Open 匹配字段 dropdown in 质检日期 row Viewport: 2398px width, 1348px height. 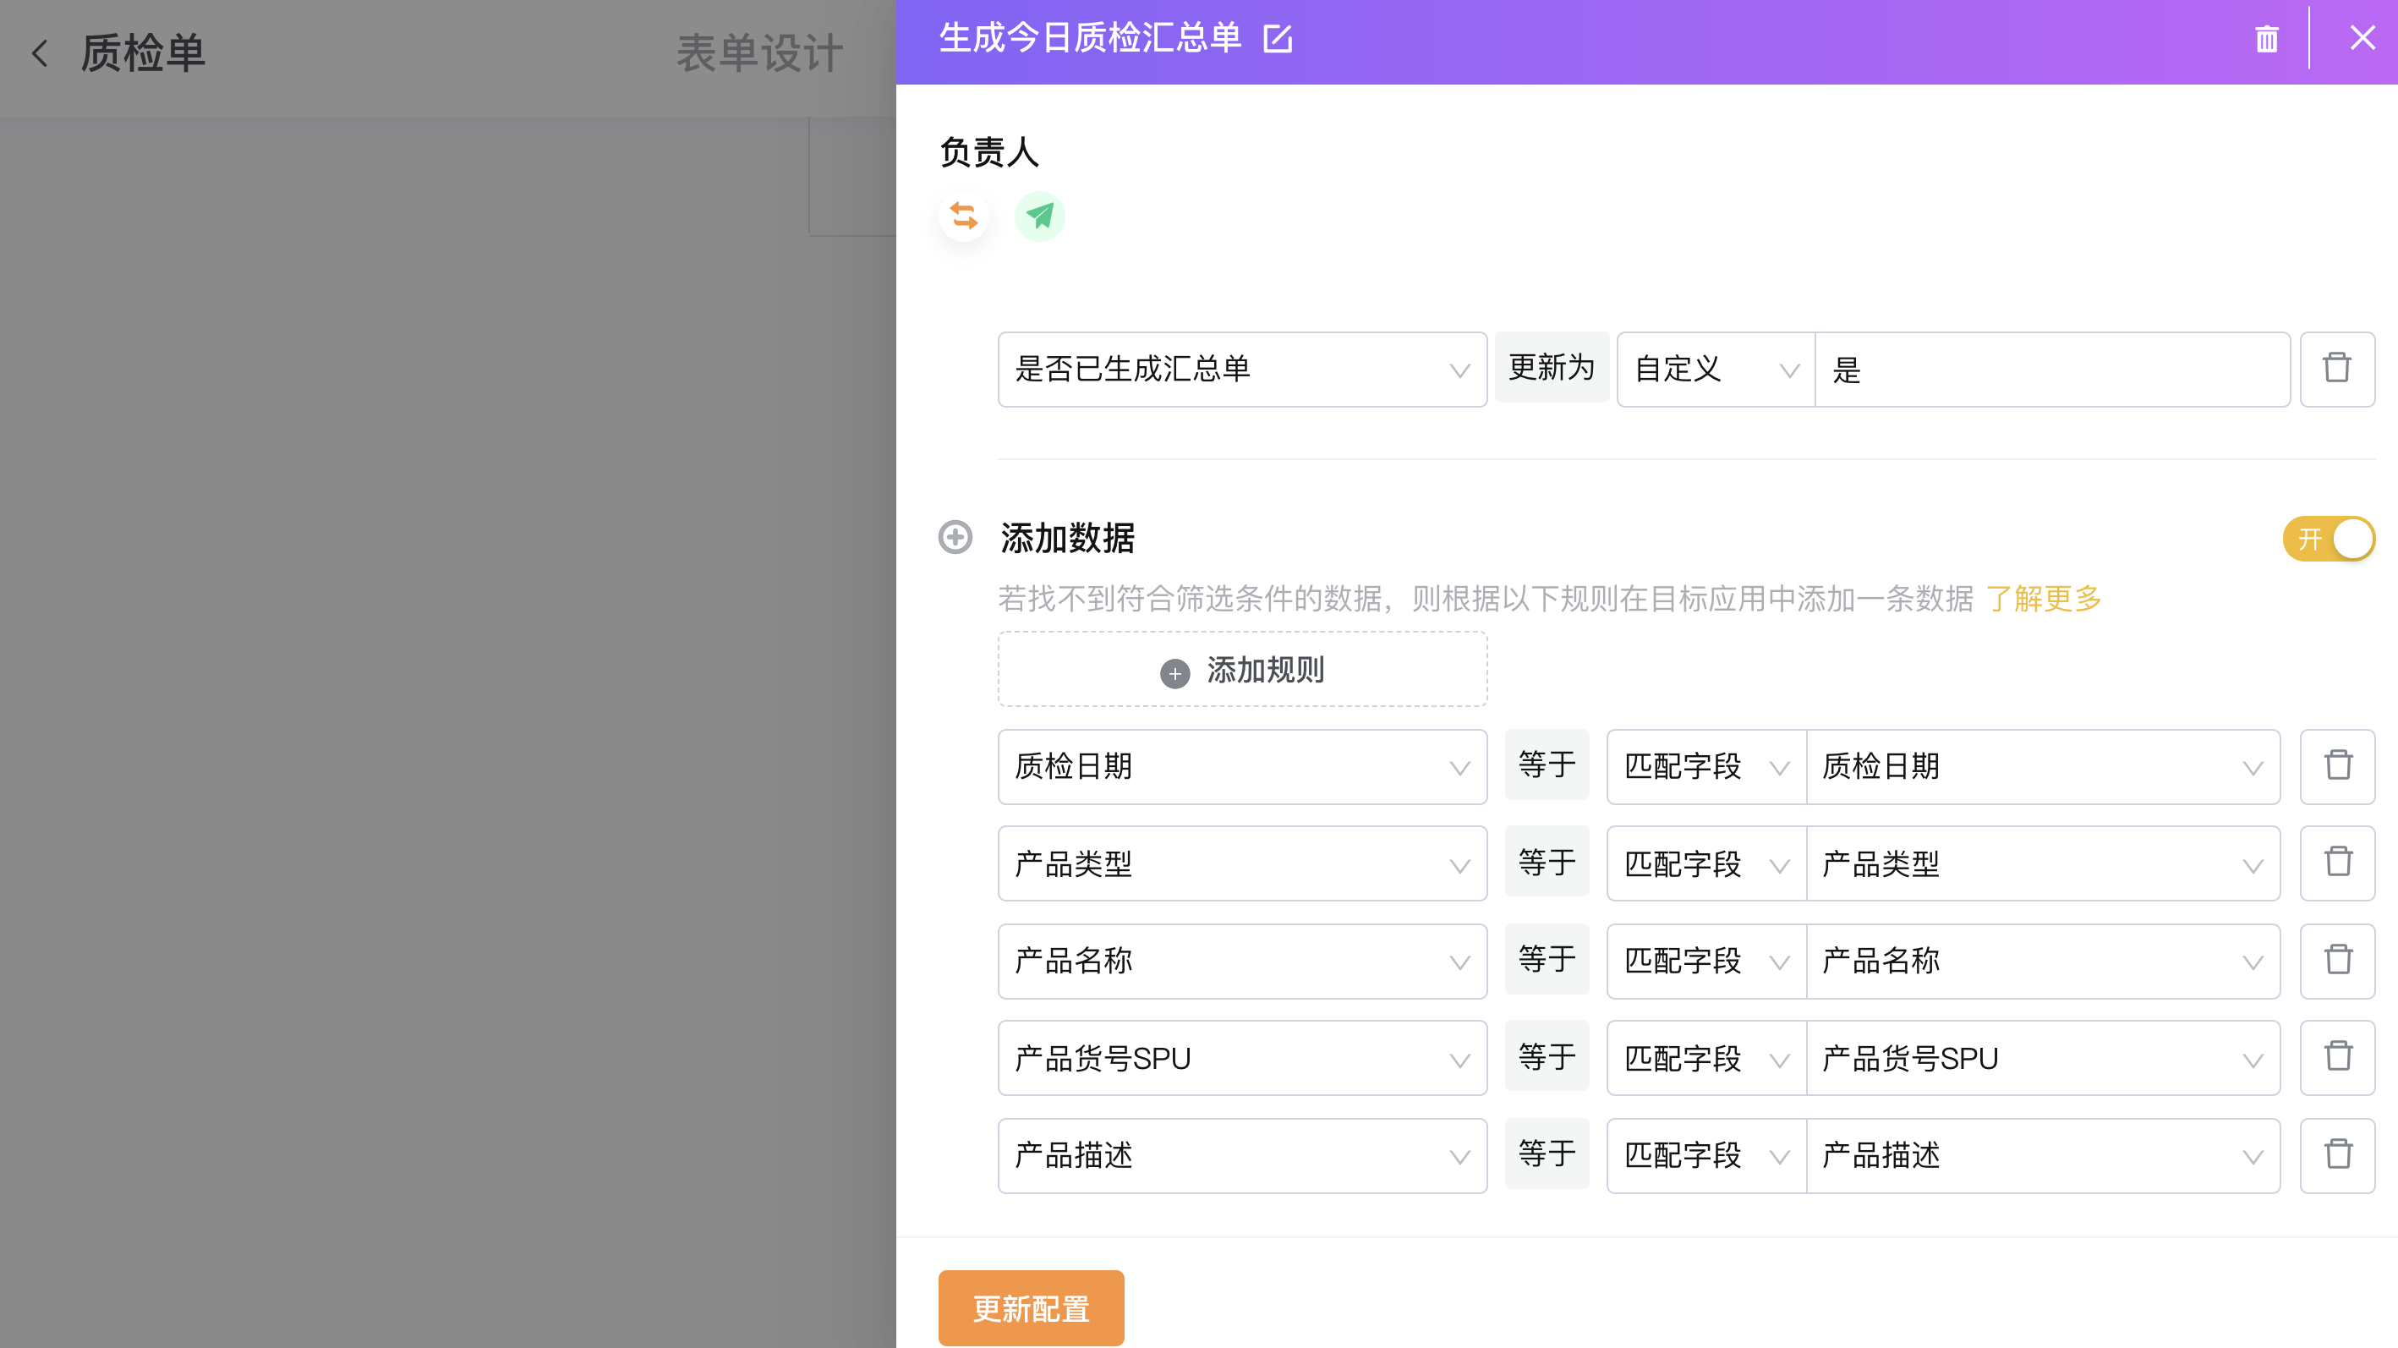tap(1706, 766)
